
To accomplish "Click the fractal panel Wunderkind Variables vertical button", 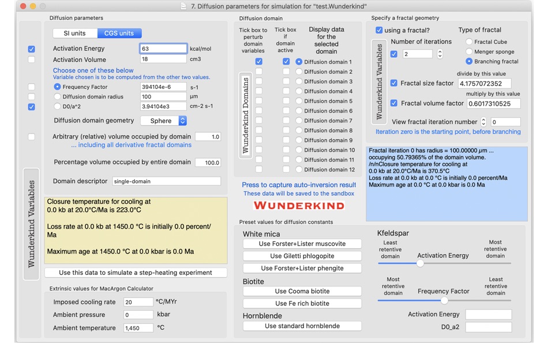I will pos(379,82).
